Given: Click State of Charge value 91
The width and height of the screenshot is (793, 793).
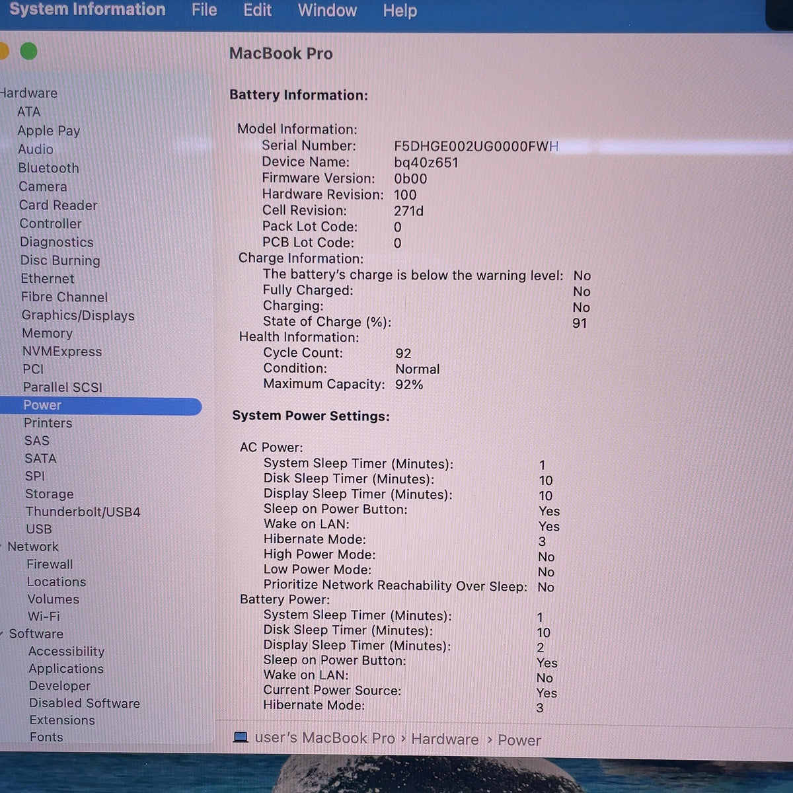Looking at the screenshot, I should click(580, 323).
